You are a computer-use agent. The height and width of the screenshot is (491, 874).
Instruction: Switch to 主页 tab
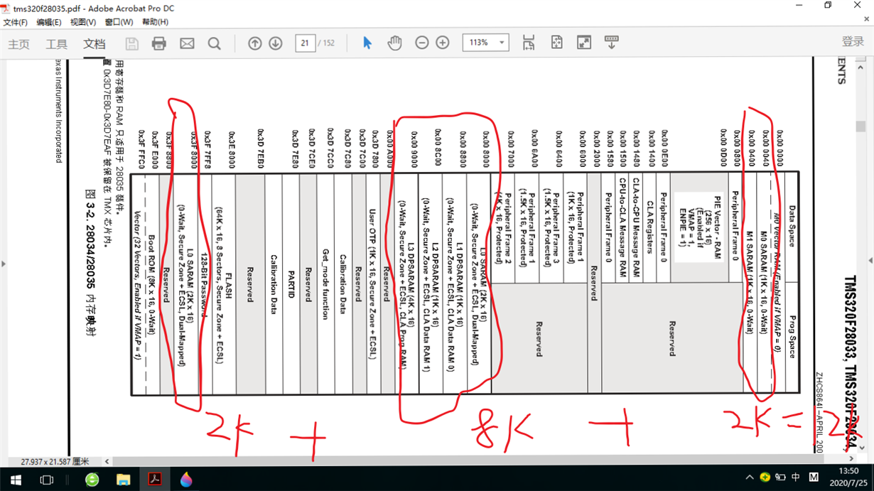(x=19, y=44)
